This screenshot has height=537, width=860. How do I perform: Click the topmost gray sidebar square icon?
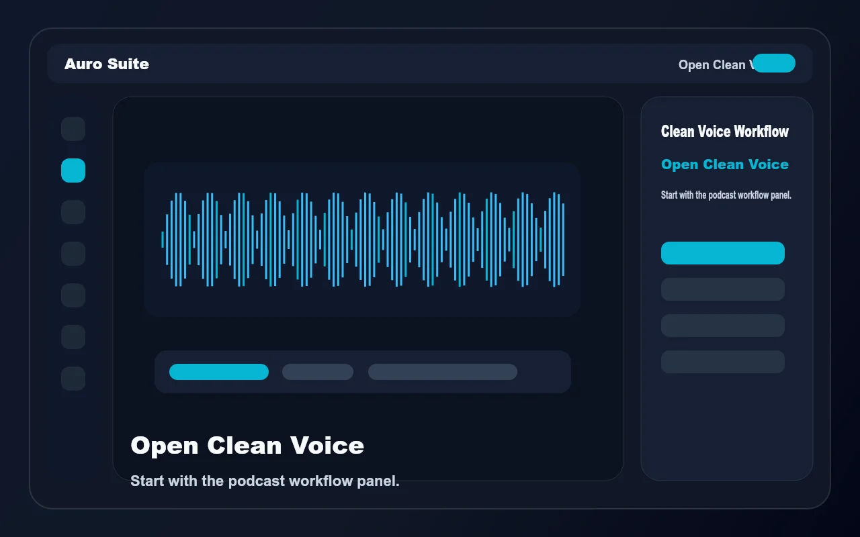click(73, 129)
